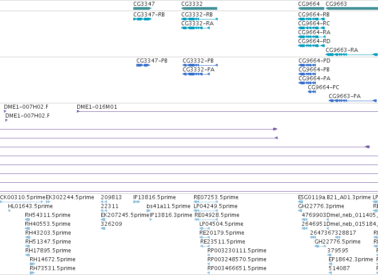
Task: Choose the RH43203.5prime EST label
Action: 48,233
